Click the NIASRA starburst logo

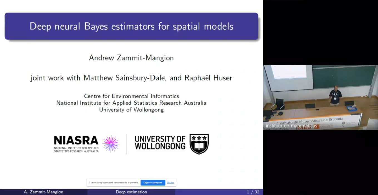pyautogui.click(x=111, y=144)
